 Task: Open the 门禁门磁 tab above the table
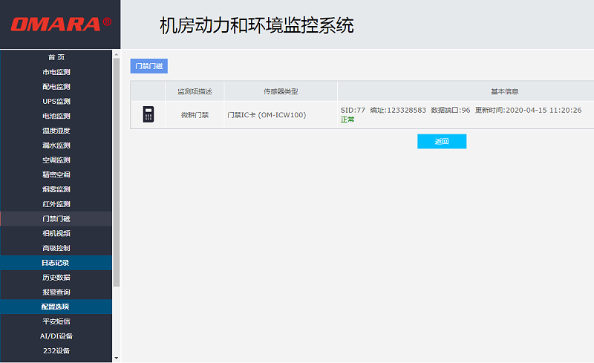coord(148,66)
